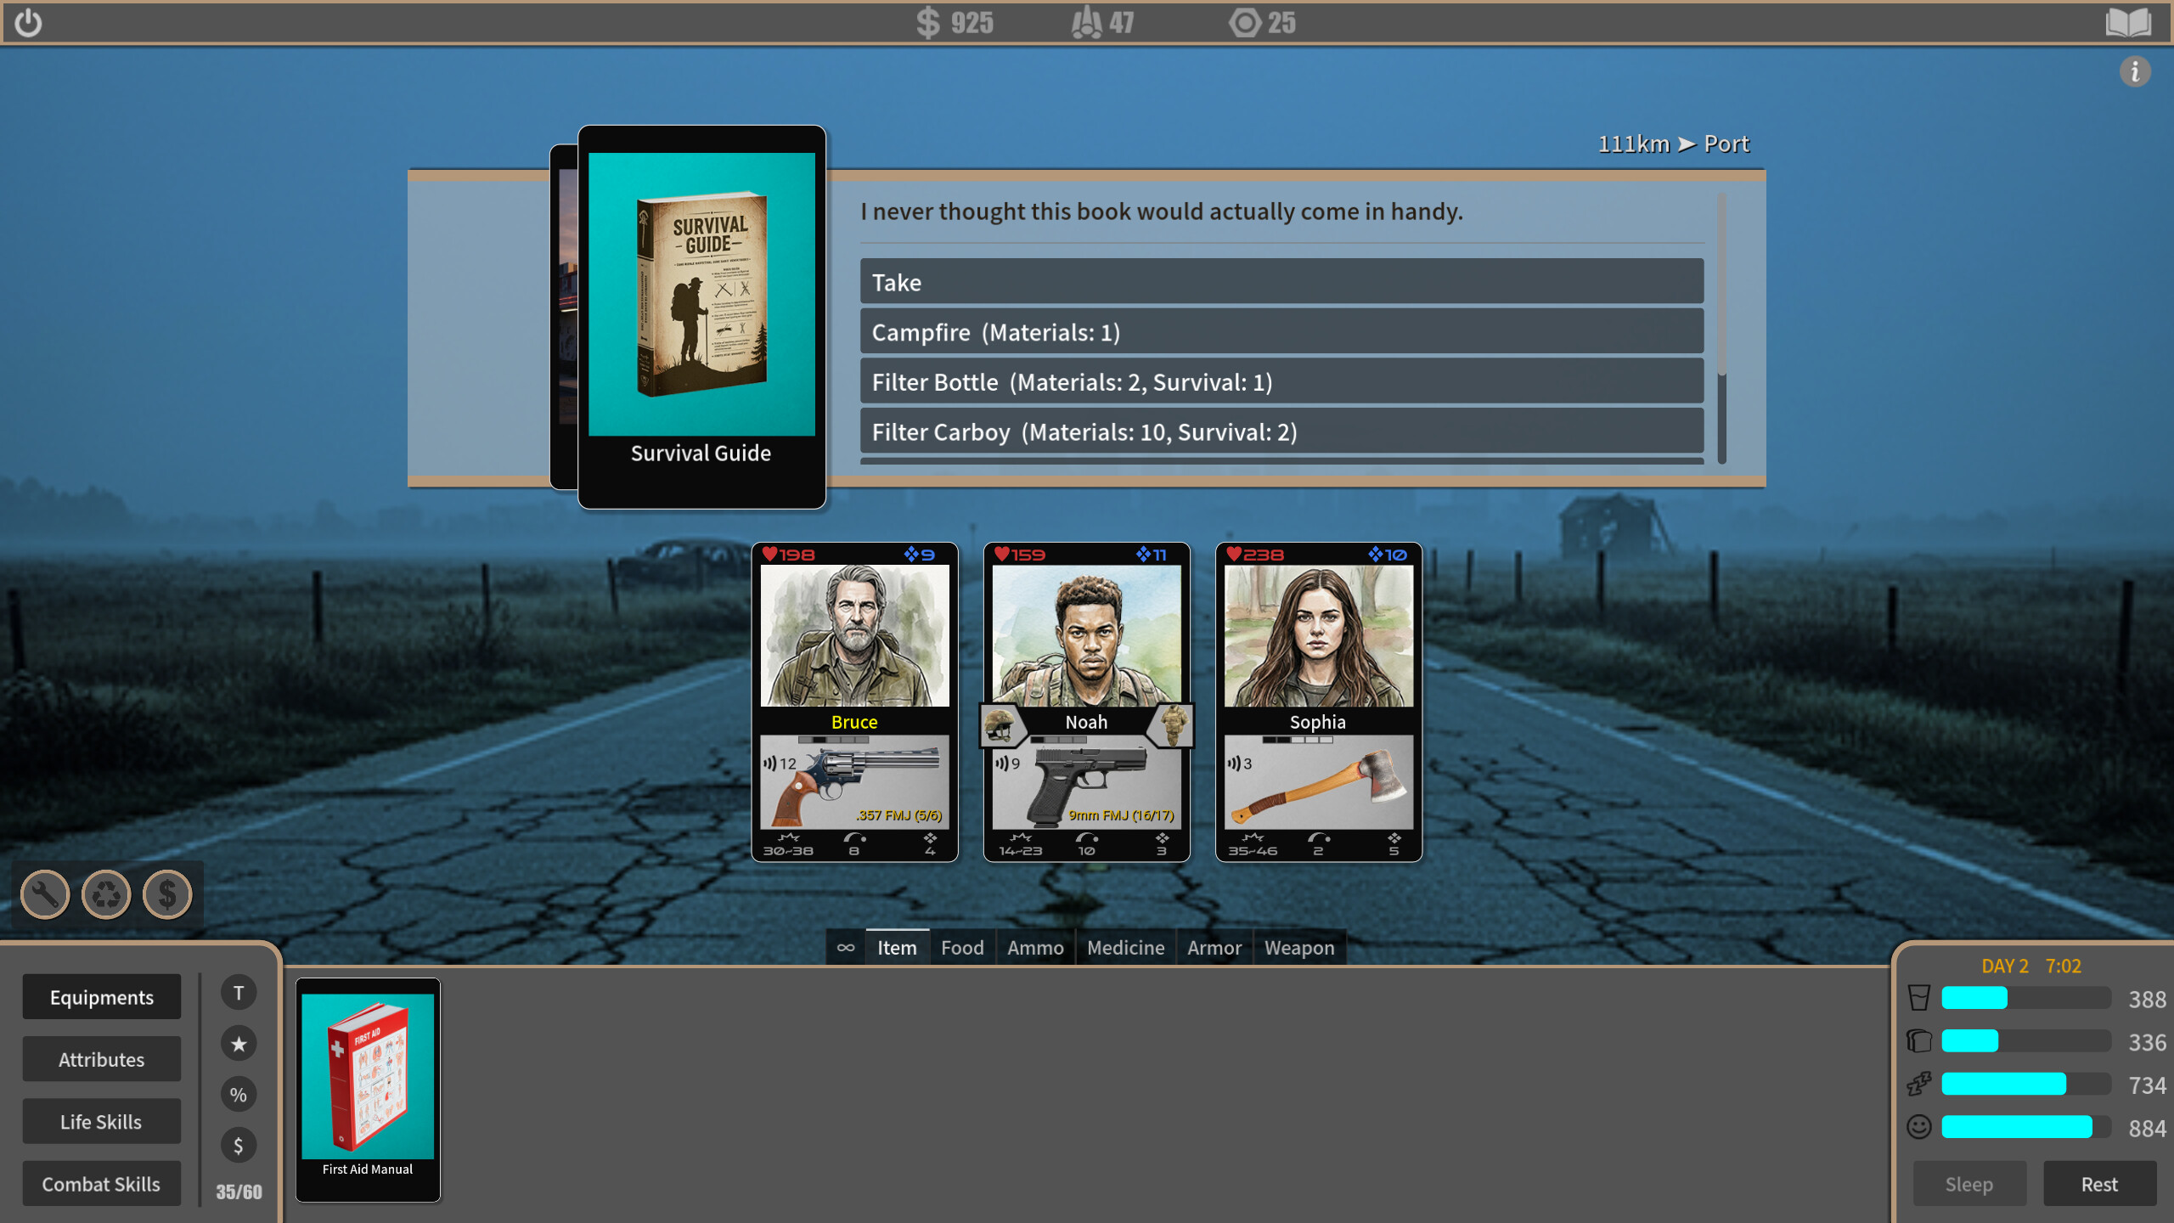Switch to the Ammo tab
The image size is (2174, 1223).
pyautogui.click(x=1035, y=948)
